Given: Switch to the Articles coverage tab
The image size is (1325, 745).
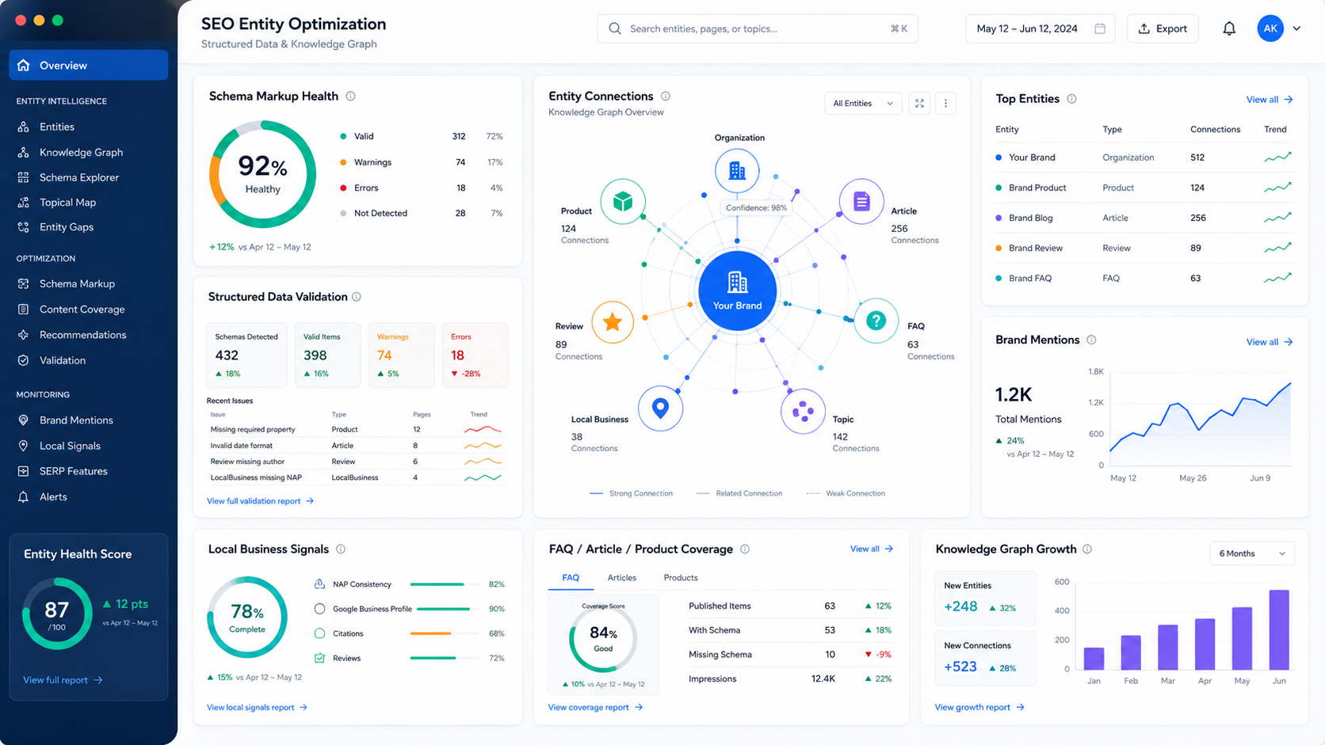Looking at the screenshot, I should [622, 578].
